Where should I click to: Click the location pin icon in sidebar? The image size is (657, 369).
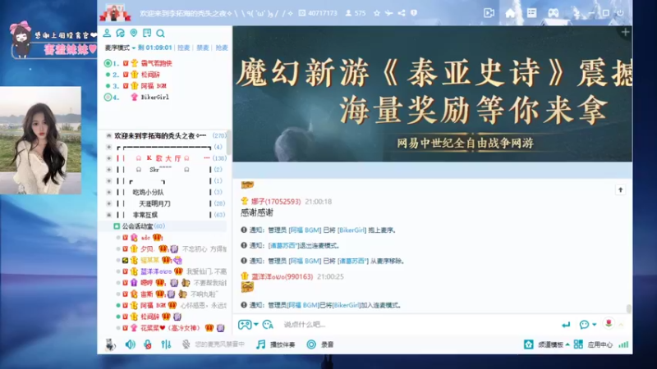tap(134, 33)
